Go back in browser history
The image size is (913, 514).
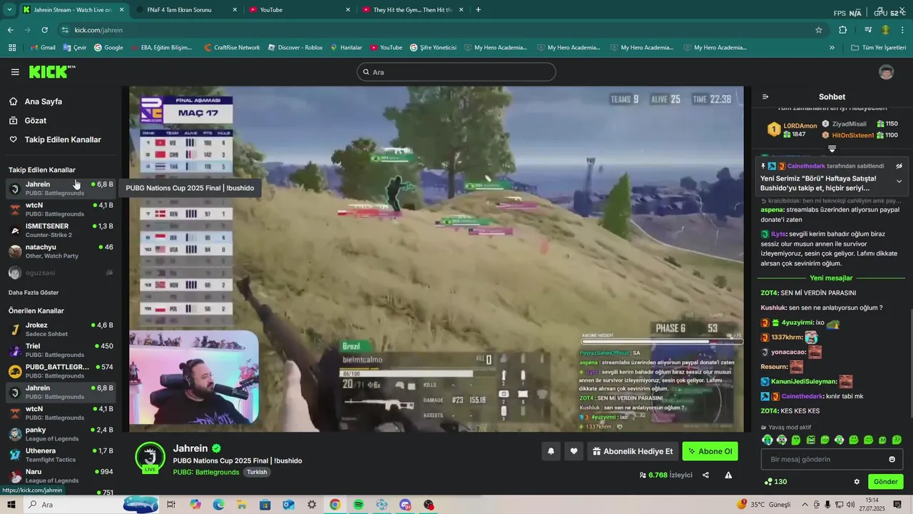[x=11, y=30]
